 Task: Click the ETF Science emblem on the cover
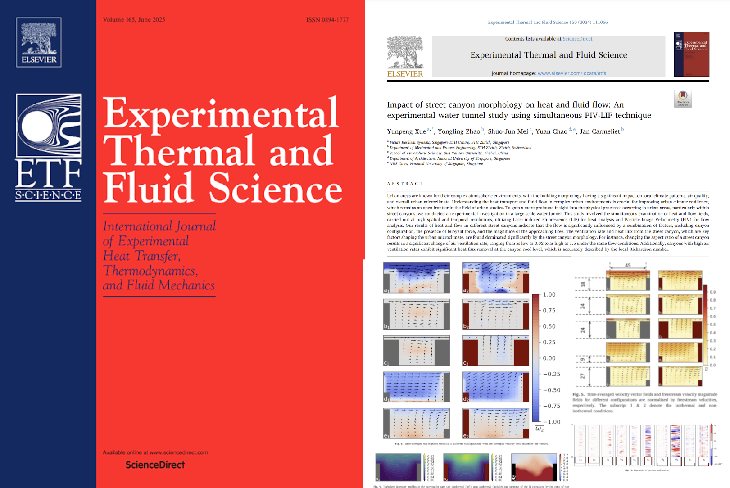pyautogui.click(x=48, y=147)
